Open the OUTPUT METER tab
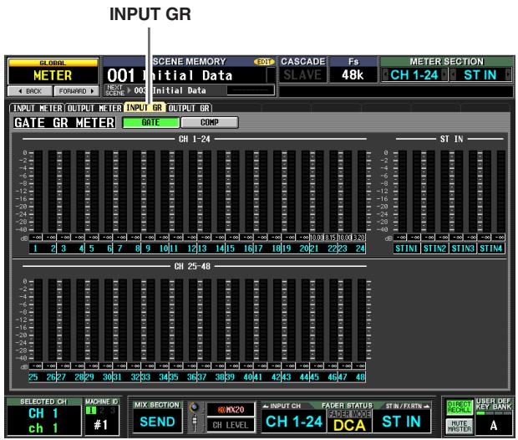 coord(94,108)
